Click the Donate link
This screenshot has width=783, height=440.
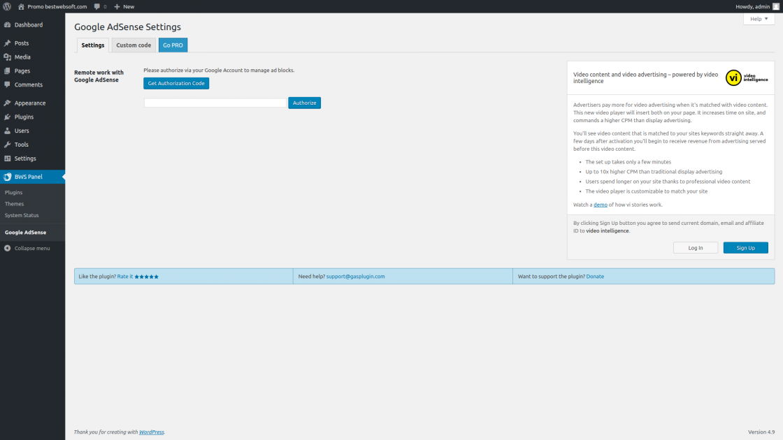595,277
